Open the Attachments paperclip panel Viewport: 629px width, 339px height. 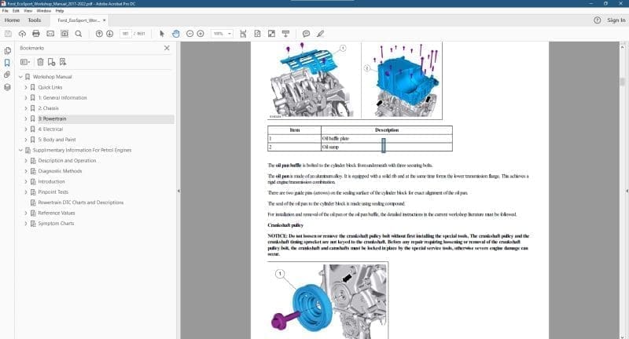[x=7, y=74]
